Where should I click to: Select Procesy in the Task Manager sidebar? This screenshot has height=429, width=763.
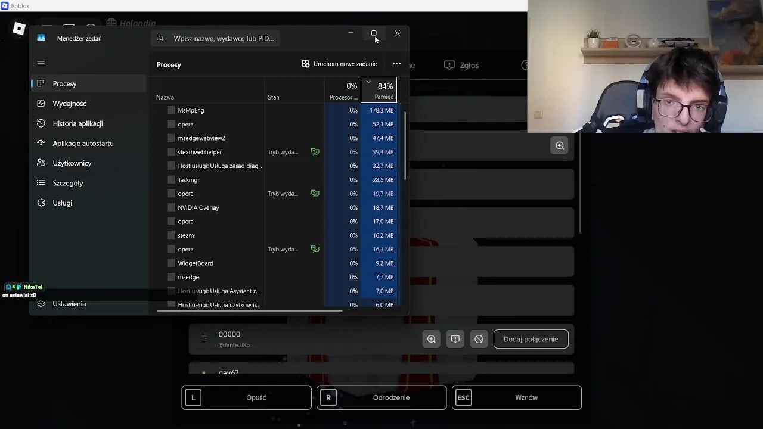[88, 83]
